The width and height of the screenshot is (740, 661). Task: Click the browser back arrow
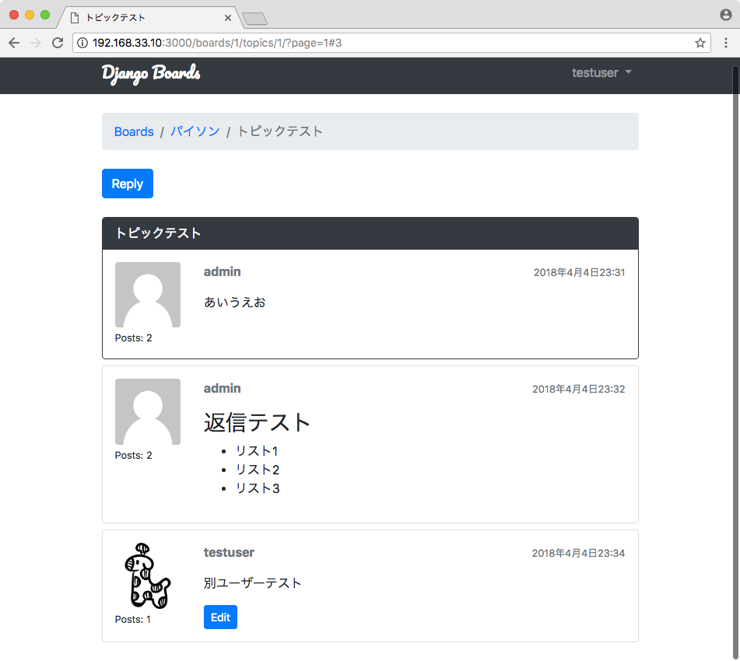pyautogui.click(x=14, y=43)
